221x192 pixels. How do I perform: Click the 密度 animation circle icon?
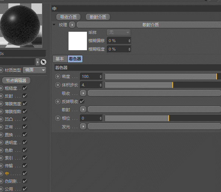click(x=58, y=76)
